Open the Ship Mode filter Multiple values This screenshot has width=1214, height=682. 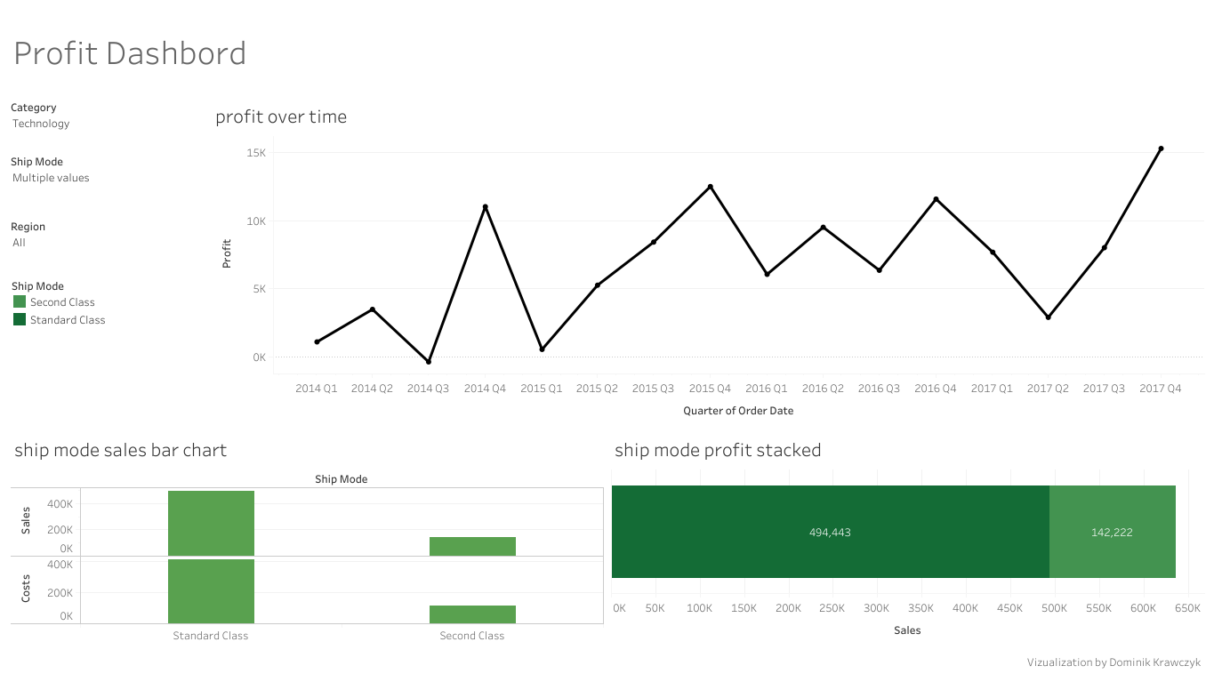click(51, 178)
